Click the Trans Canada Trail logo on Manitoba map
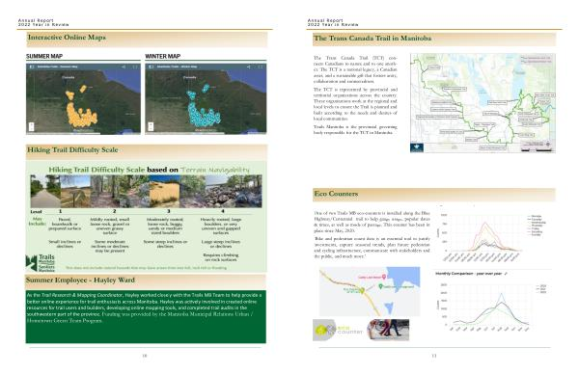The height and width of the screenshot is (374, 579). [x=417, y=147]
